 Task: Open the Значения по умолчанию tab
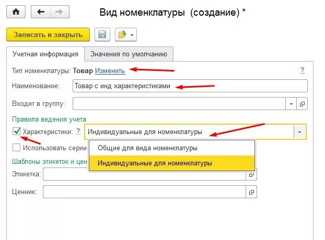point(129,54)
